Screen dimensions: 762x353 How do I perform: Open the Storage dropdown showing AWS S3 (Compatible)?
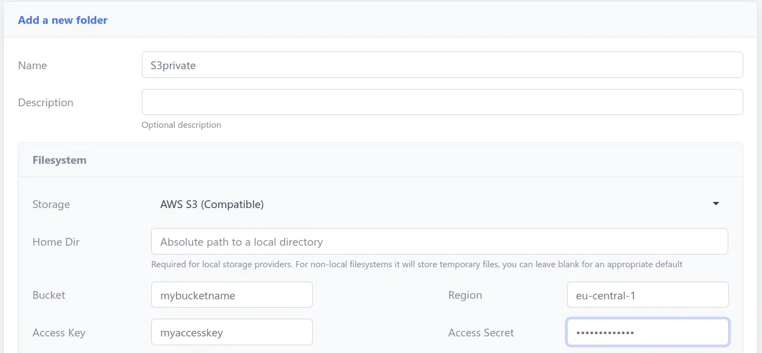click(x=440, y=204)
